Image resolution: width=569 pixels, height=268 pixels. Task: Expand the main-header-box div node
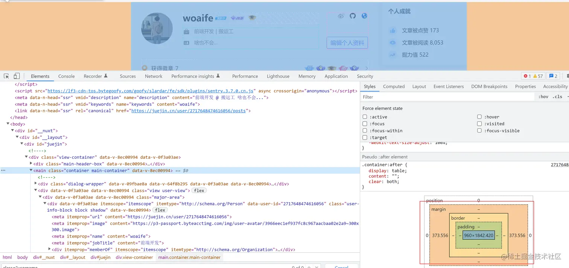[x=31, y=164]
